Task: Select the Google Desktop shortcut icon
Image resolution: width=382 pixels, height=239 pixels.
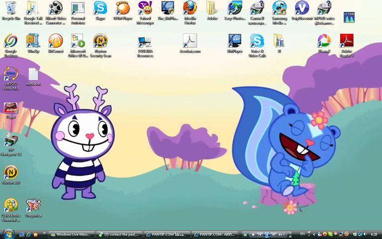Action: (x=11, y=46)
